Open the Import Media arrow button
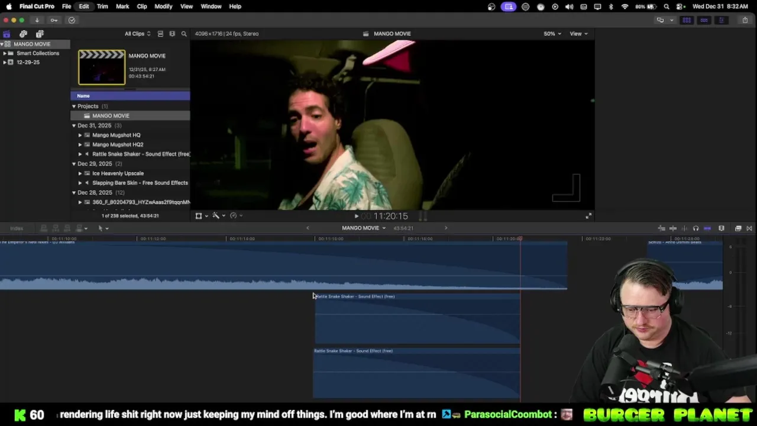Image resolution: width=757 pixels, height=426 pixels. pos(37,20)
